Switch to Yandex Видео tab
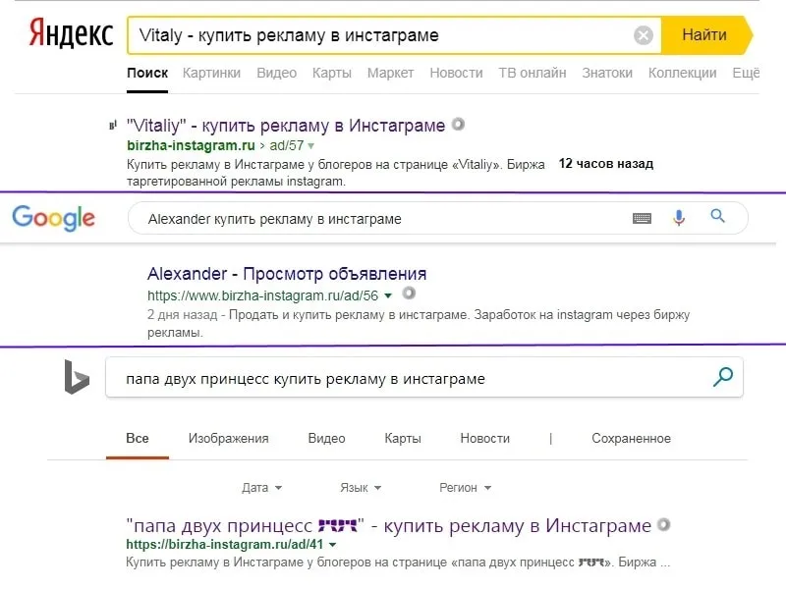 pyautogui.click(x=277, y=73)
